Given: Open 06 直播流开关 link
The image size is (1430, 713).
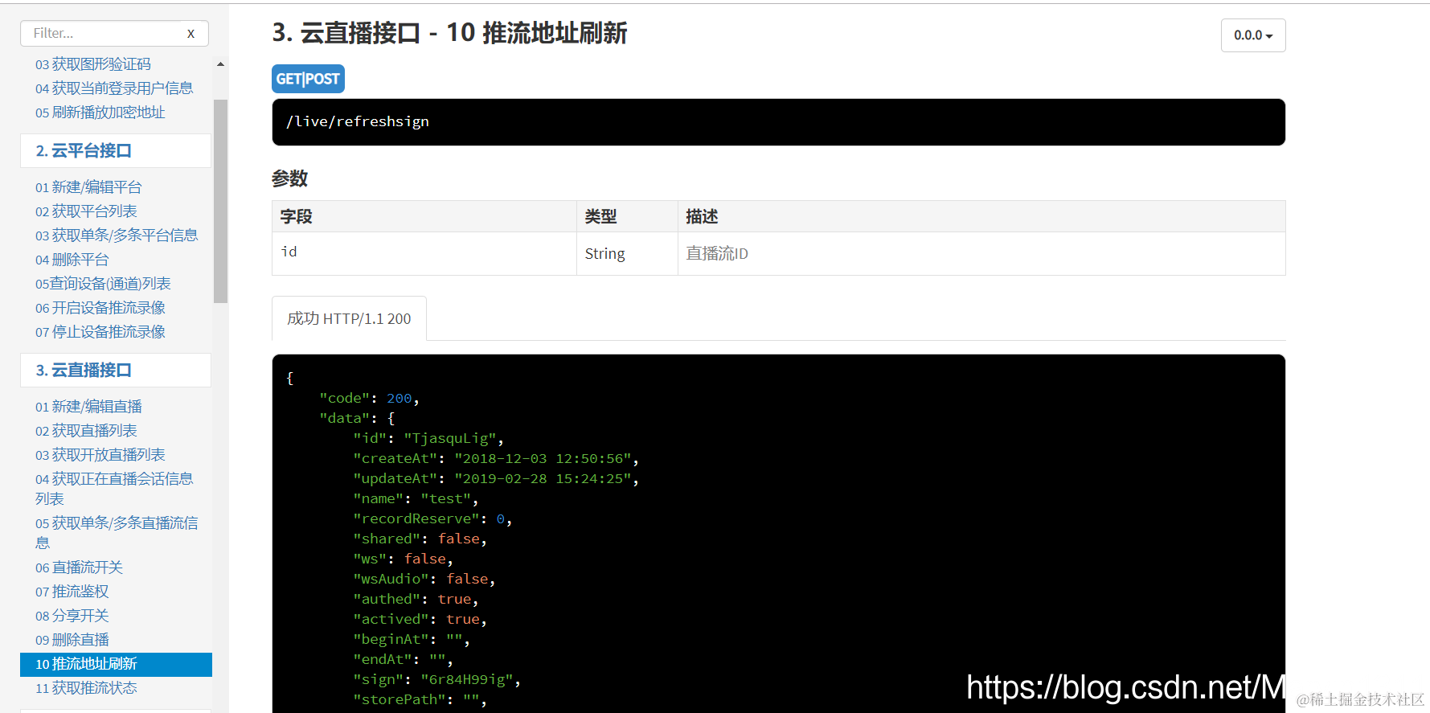Looking at the screenshot, I should tap(79, 568).
